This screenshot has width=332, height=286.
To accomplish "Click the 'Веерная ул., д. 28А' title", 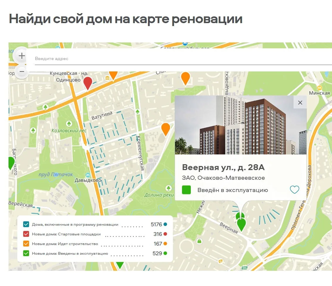I will [223, 167].
